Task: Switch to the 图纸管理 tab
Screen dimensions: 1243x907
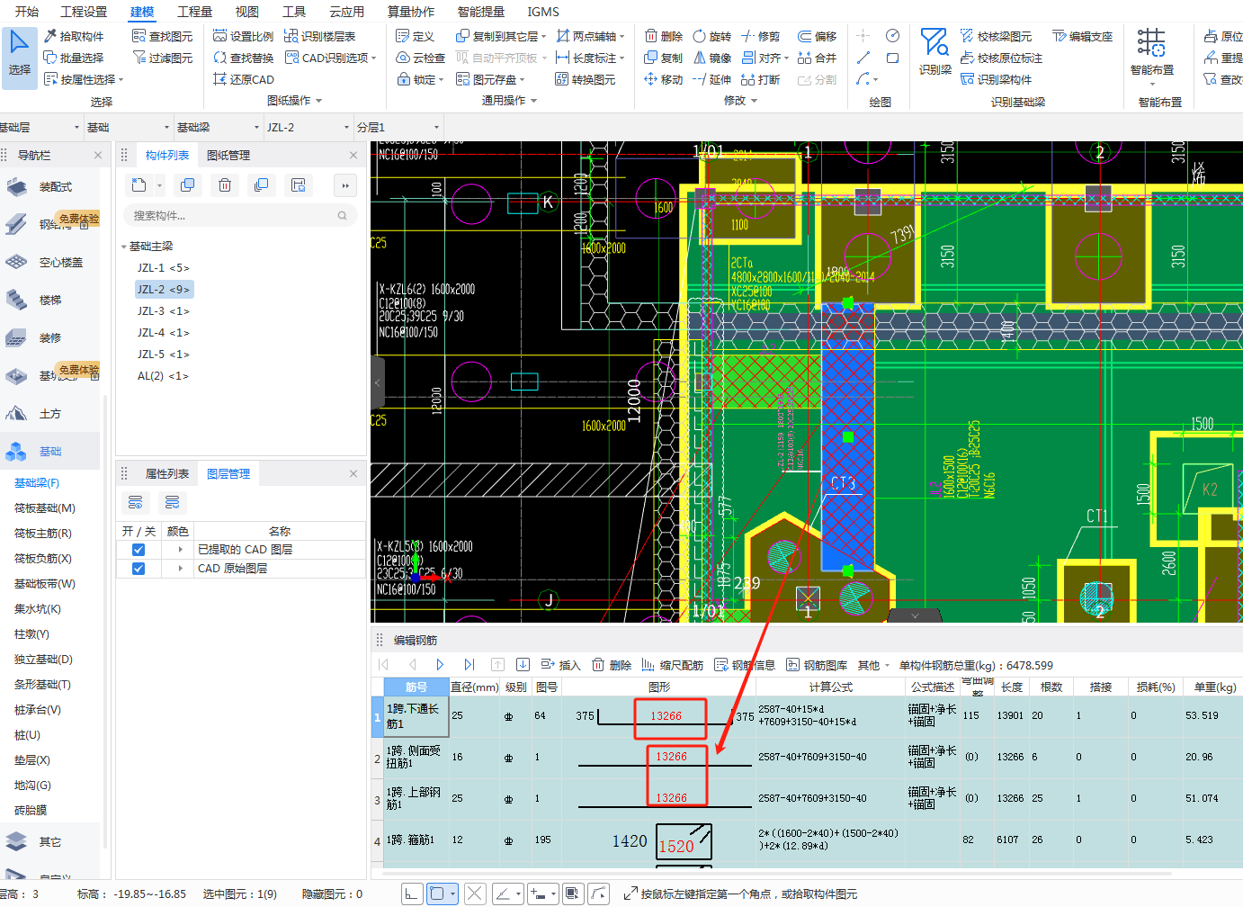Action: click(228, 155)
